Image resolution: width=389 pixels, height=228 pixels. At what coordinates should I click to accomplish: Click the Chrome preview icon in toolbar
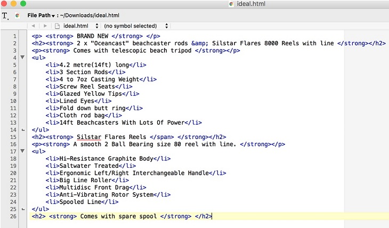pos(18,15)
